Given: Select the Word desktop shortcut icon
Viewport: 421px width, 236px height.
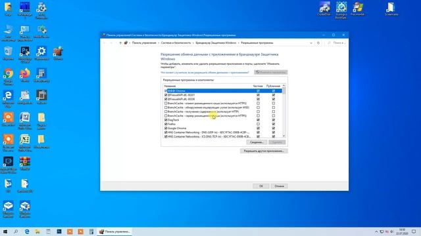Looking at the screenshot, I should point(25,121).
